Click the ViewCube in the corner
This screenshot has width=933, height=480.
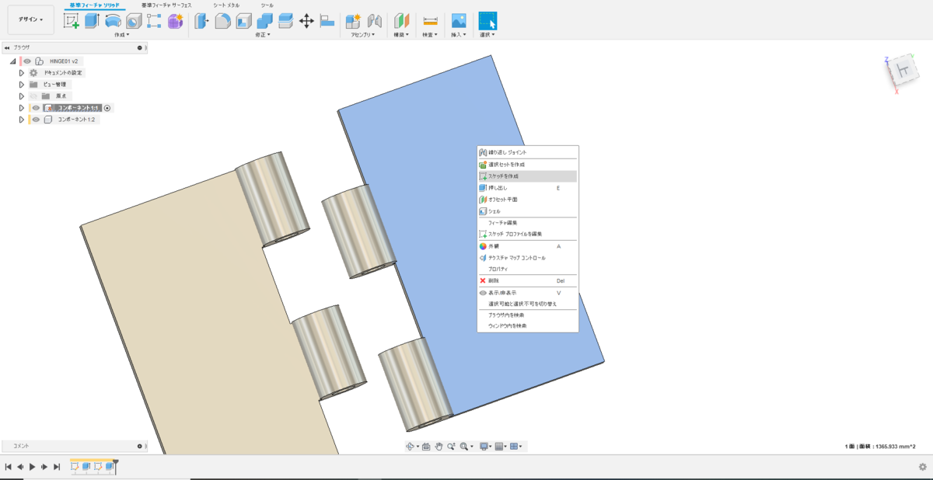[902, 71]
